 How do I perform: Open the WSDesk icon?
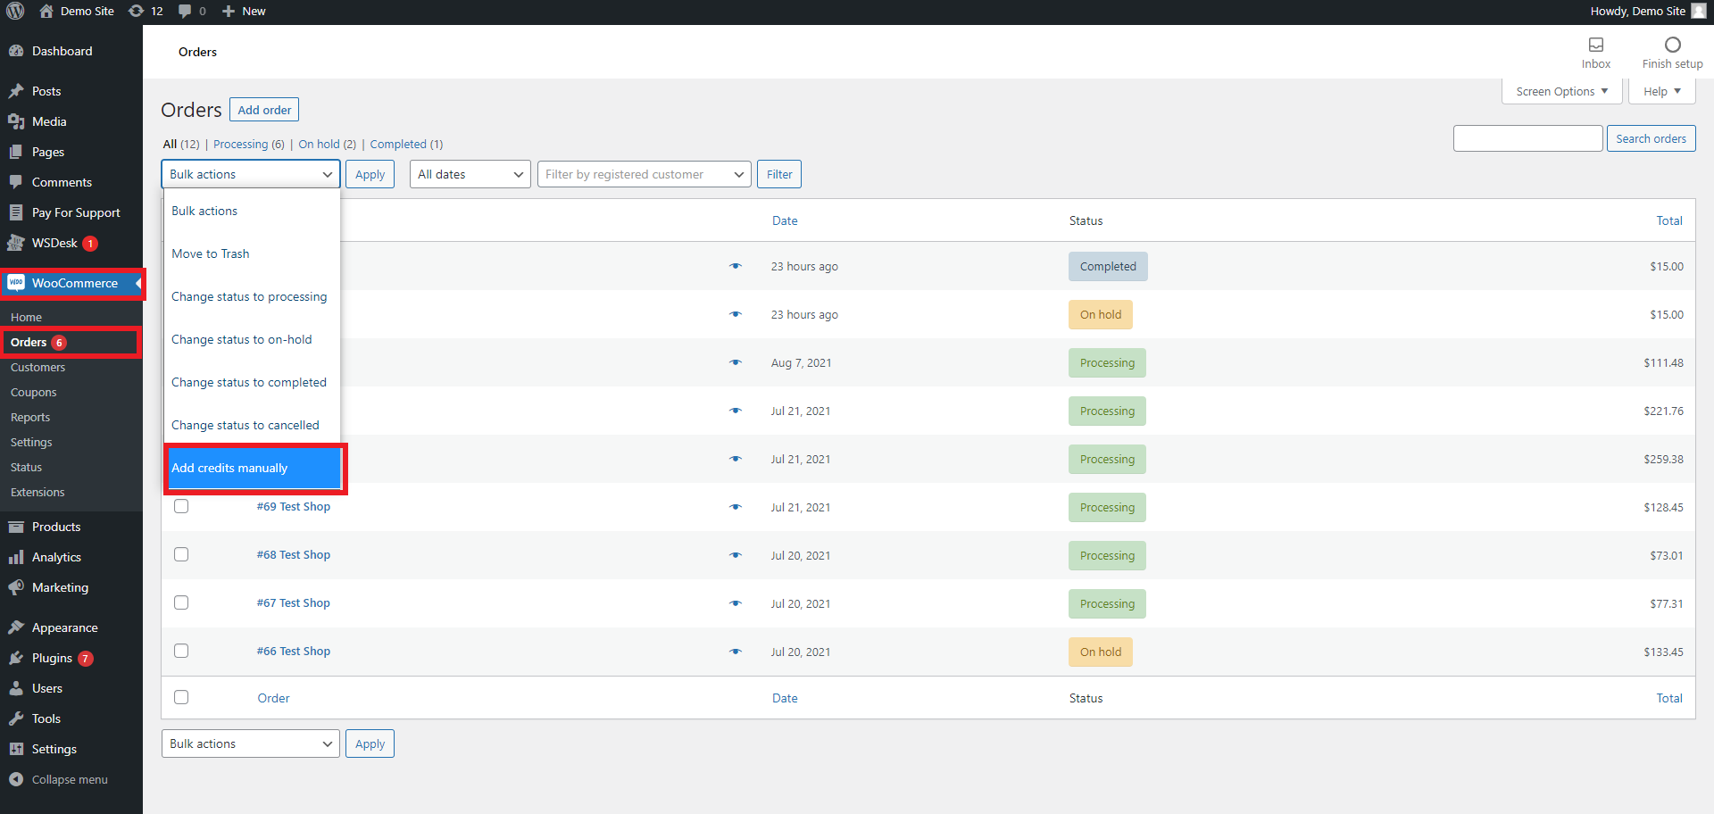(x=16, y=243)
